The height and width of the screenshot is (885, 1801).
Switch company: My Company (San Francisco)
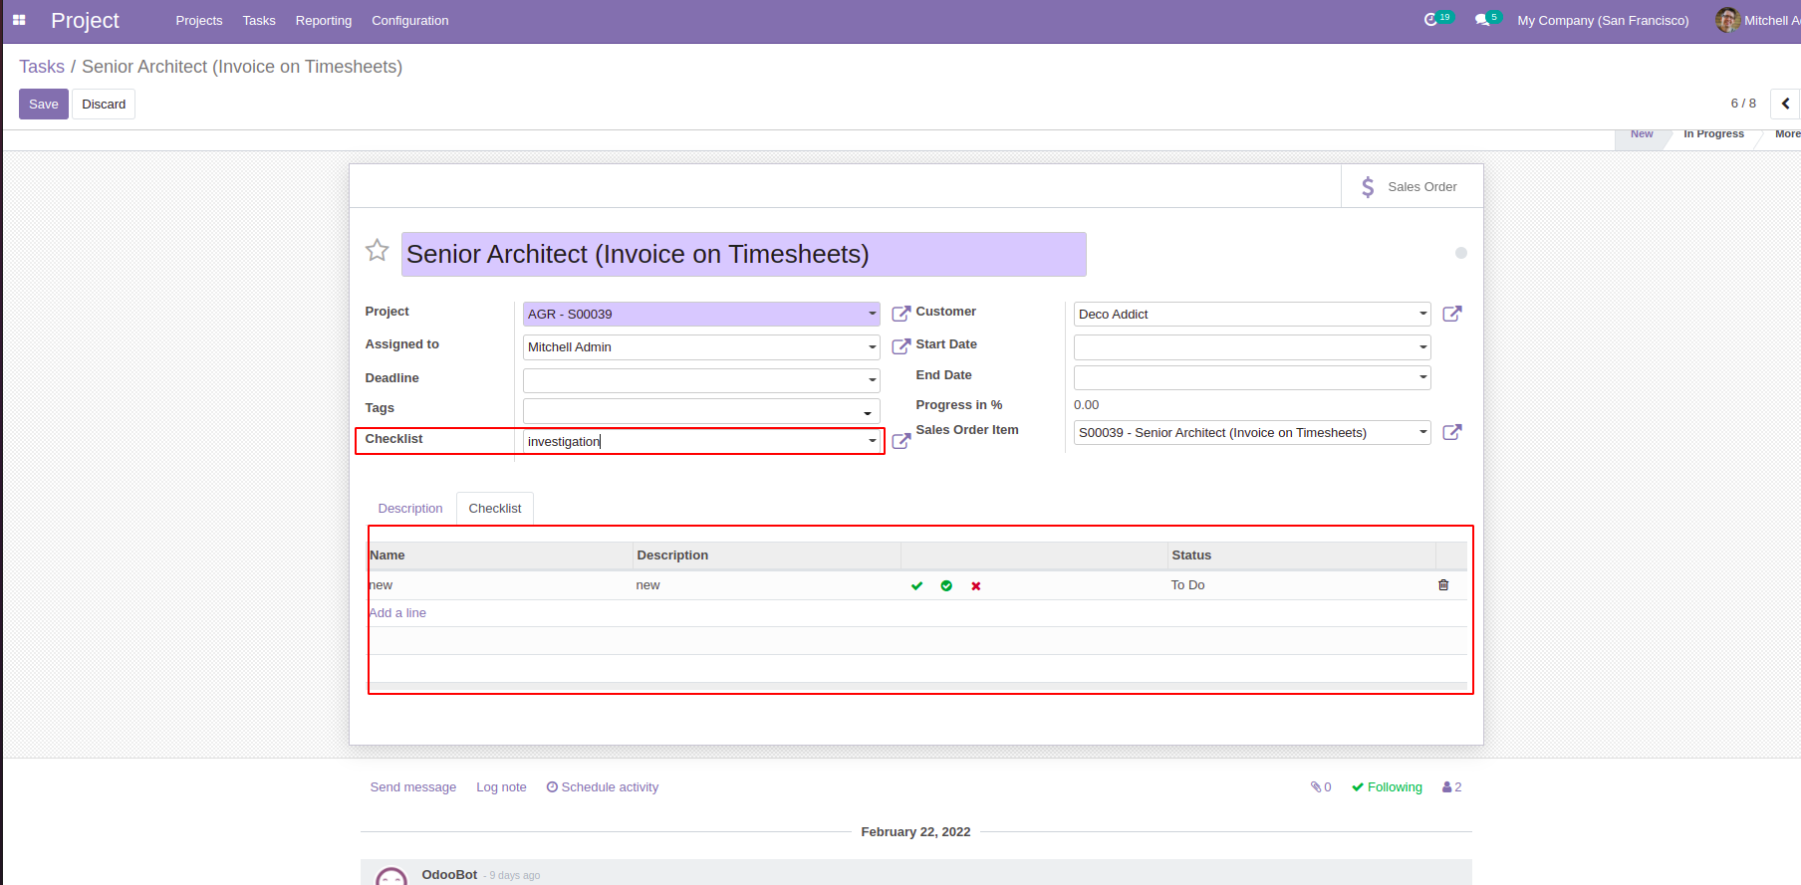point(1603,21)
